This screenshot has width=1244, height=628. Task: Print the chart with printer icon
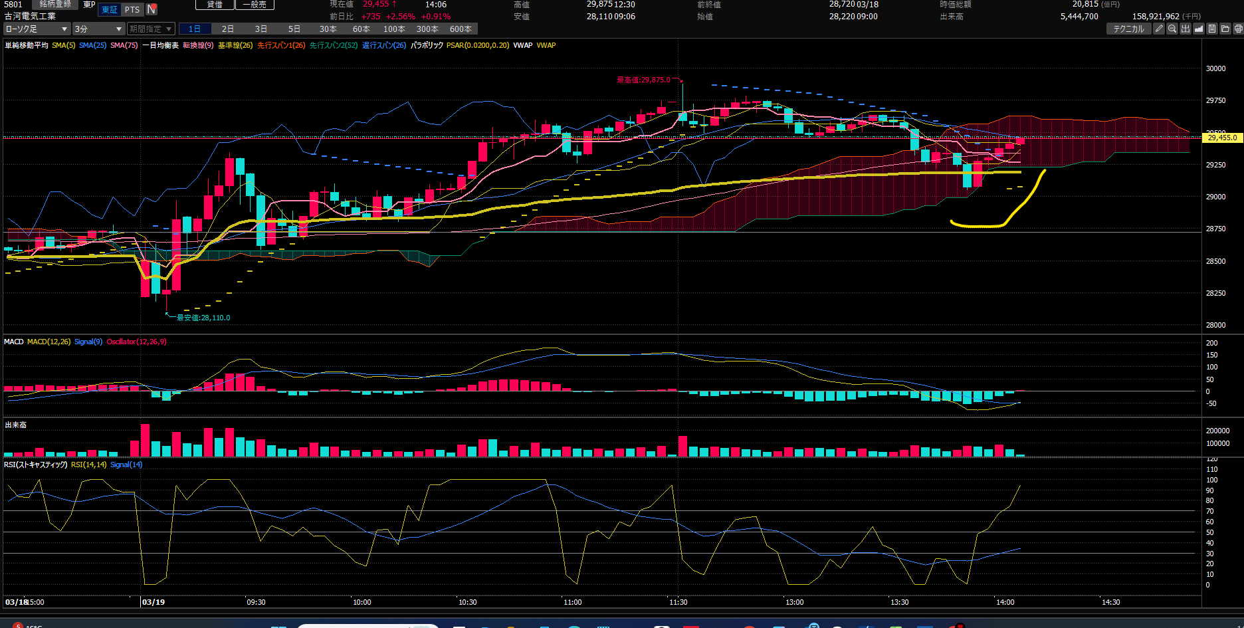click(x=1238, y=29)
